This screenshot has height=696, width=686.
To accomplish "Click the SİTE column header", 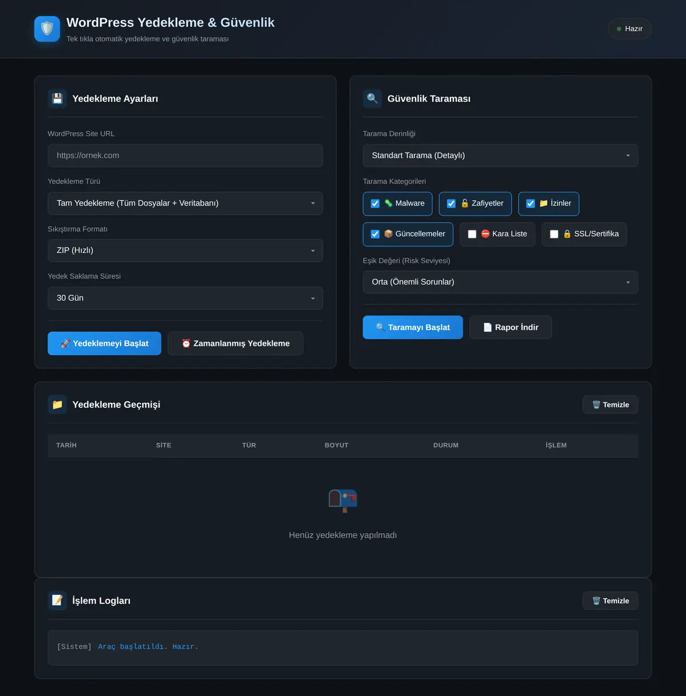I will [163, 445].
